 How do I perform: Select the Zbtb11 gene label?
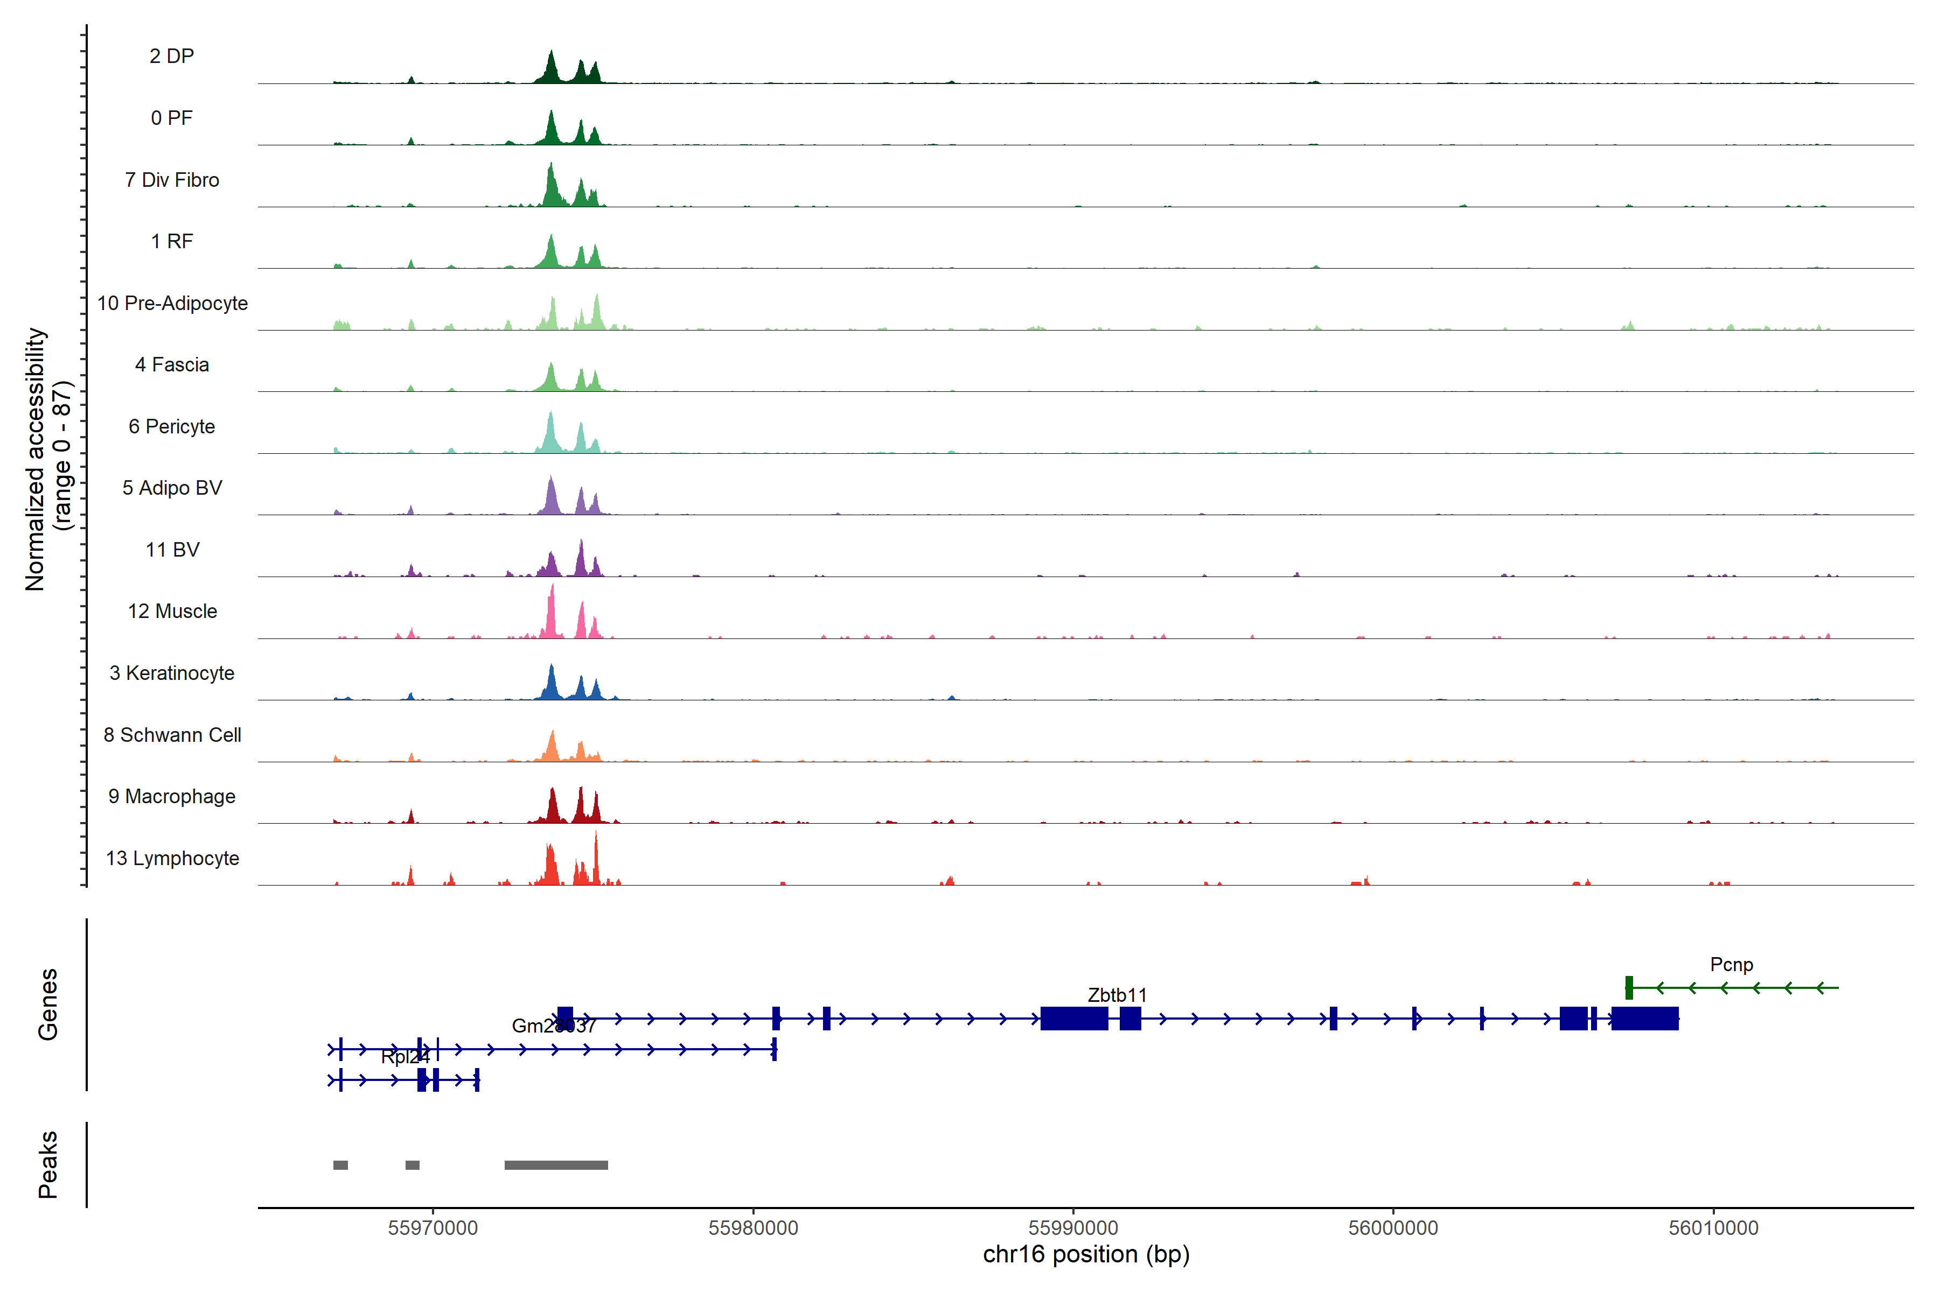click(1116, 994)
